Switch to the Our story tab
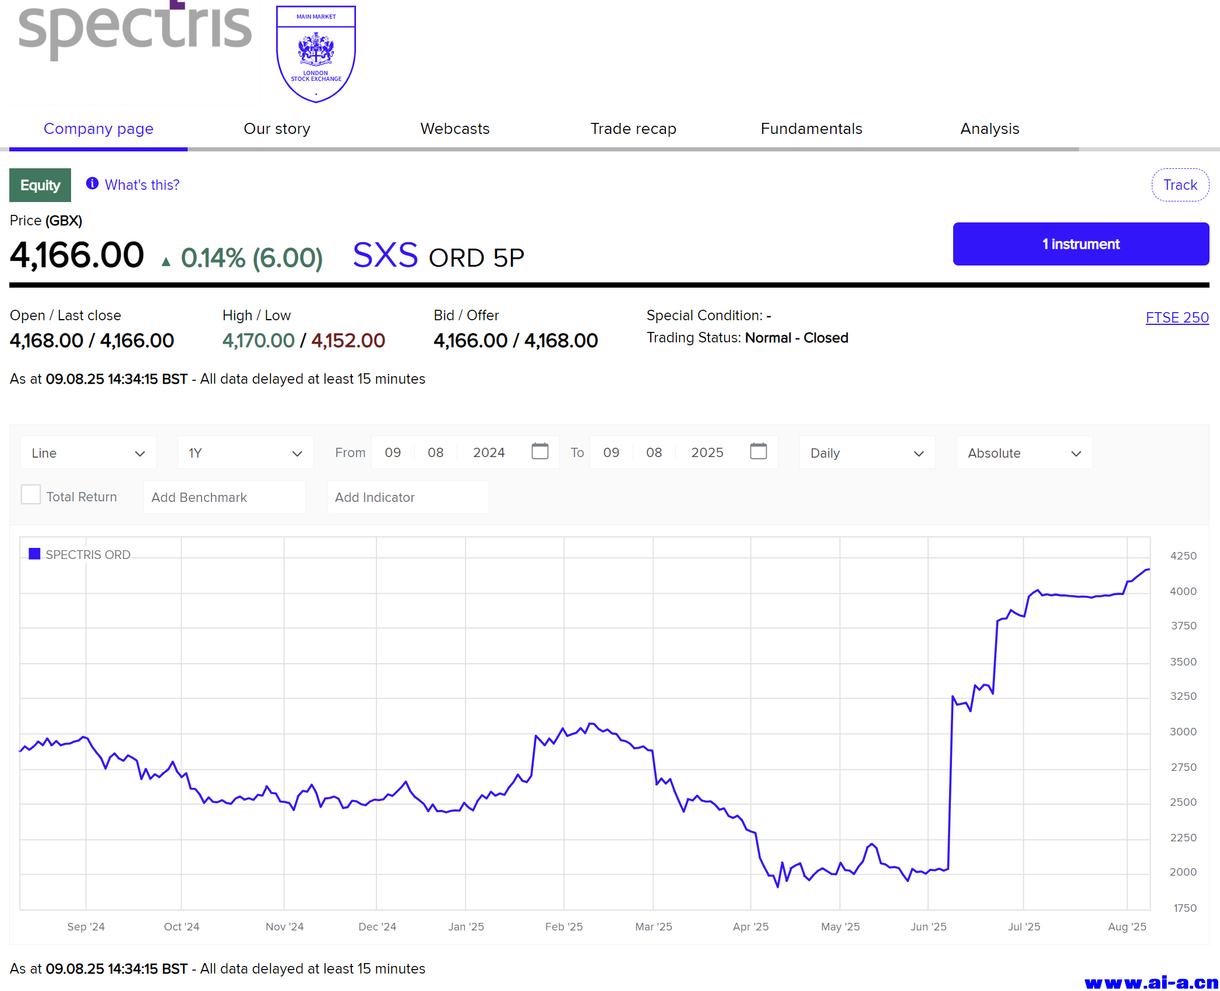1220x991 pixels. tap(277, 129)
